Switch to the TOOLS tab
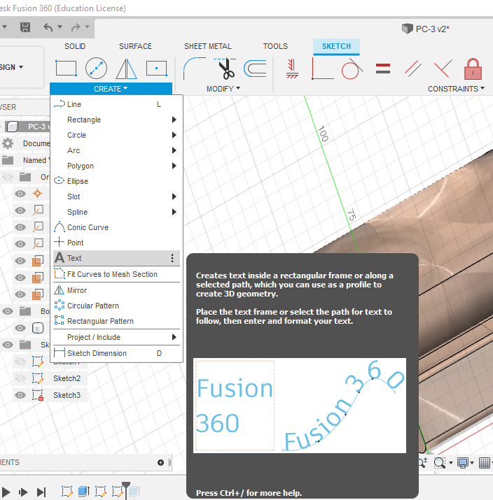The height and width of the screenshot is (500, 493). 275,46
